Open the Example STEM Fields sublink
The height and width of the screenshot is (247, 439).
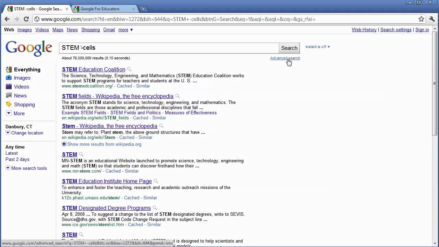coord(84,113)
